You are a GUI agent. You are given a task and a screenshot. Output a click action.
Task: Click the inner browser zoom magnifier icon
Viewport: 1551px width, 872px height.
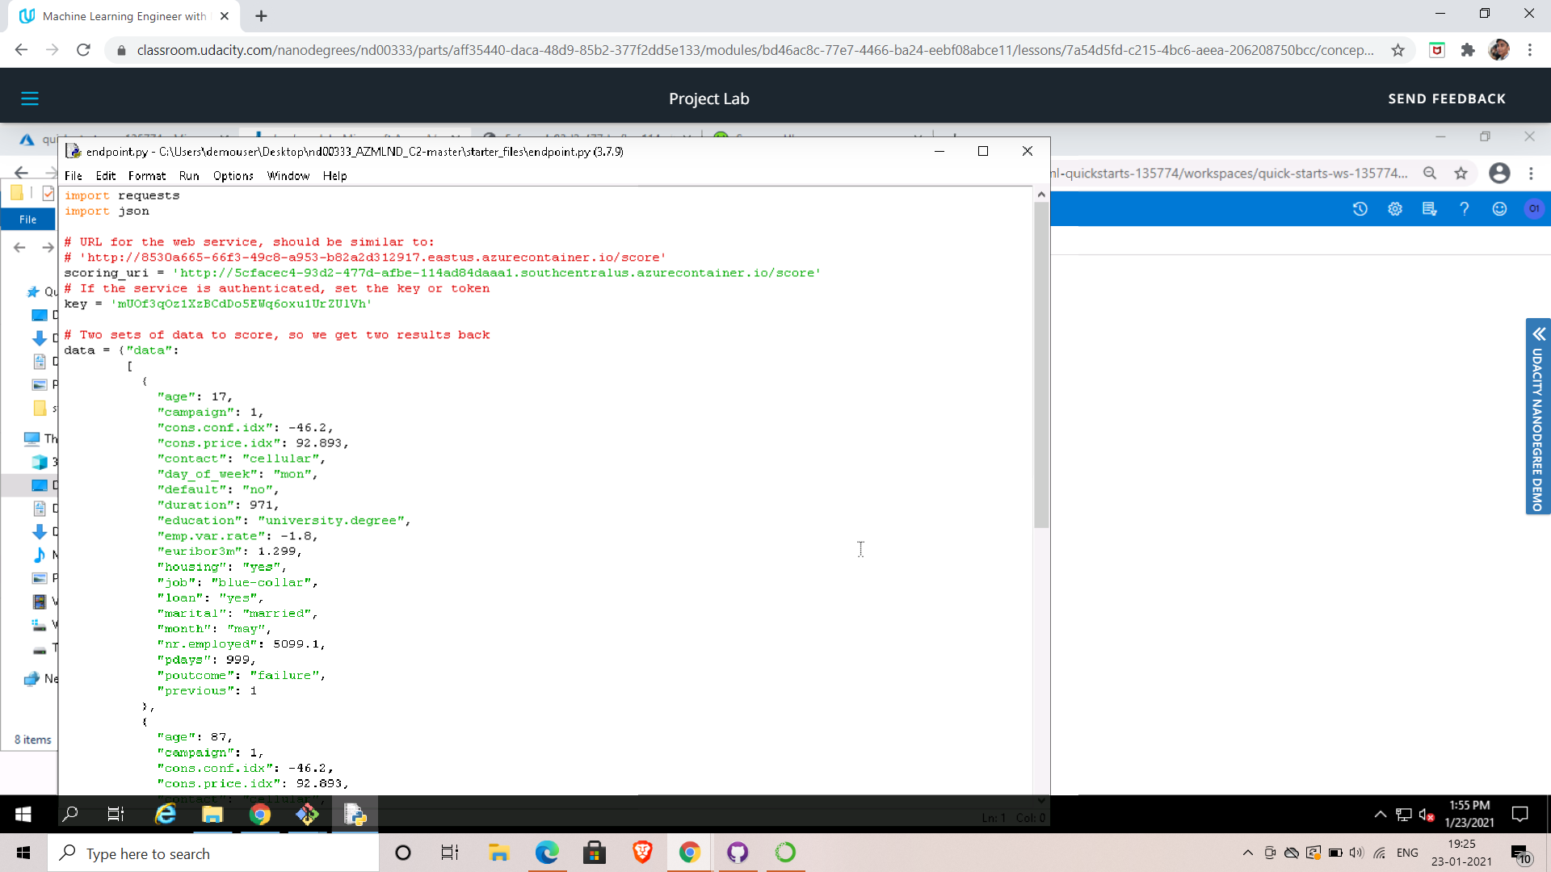click(1430, 174)
